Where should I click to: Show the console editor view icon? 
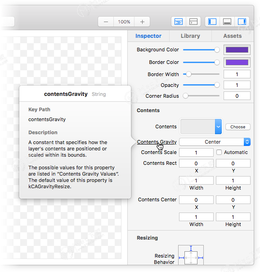point(193,22)
